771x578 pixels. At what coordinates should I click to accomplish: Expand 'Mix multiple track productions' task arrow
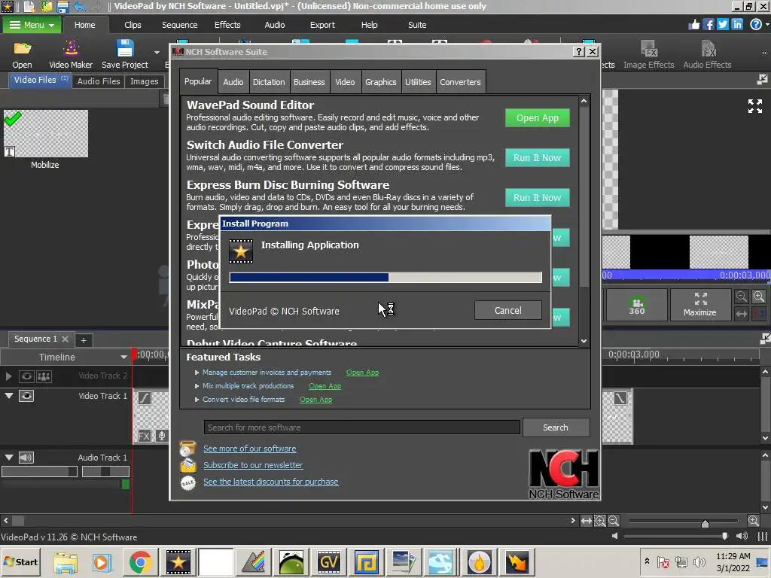197,386
